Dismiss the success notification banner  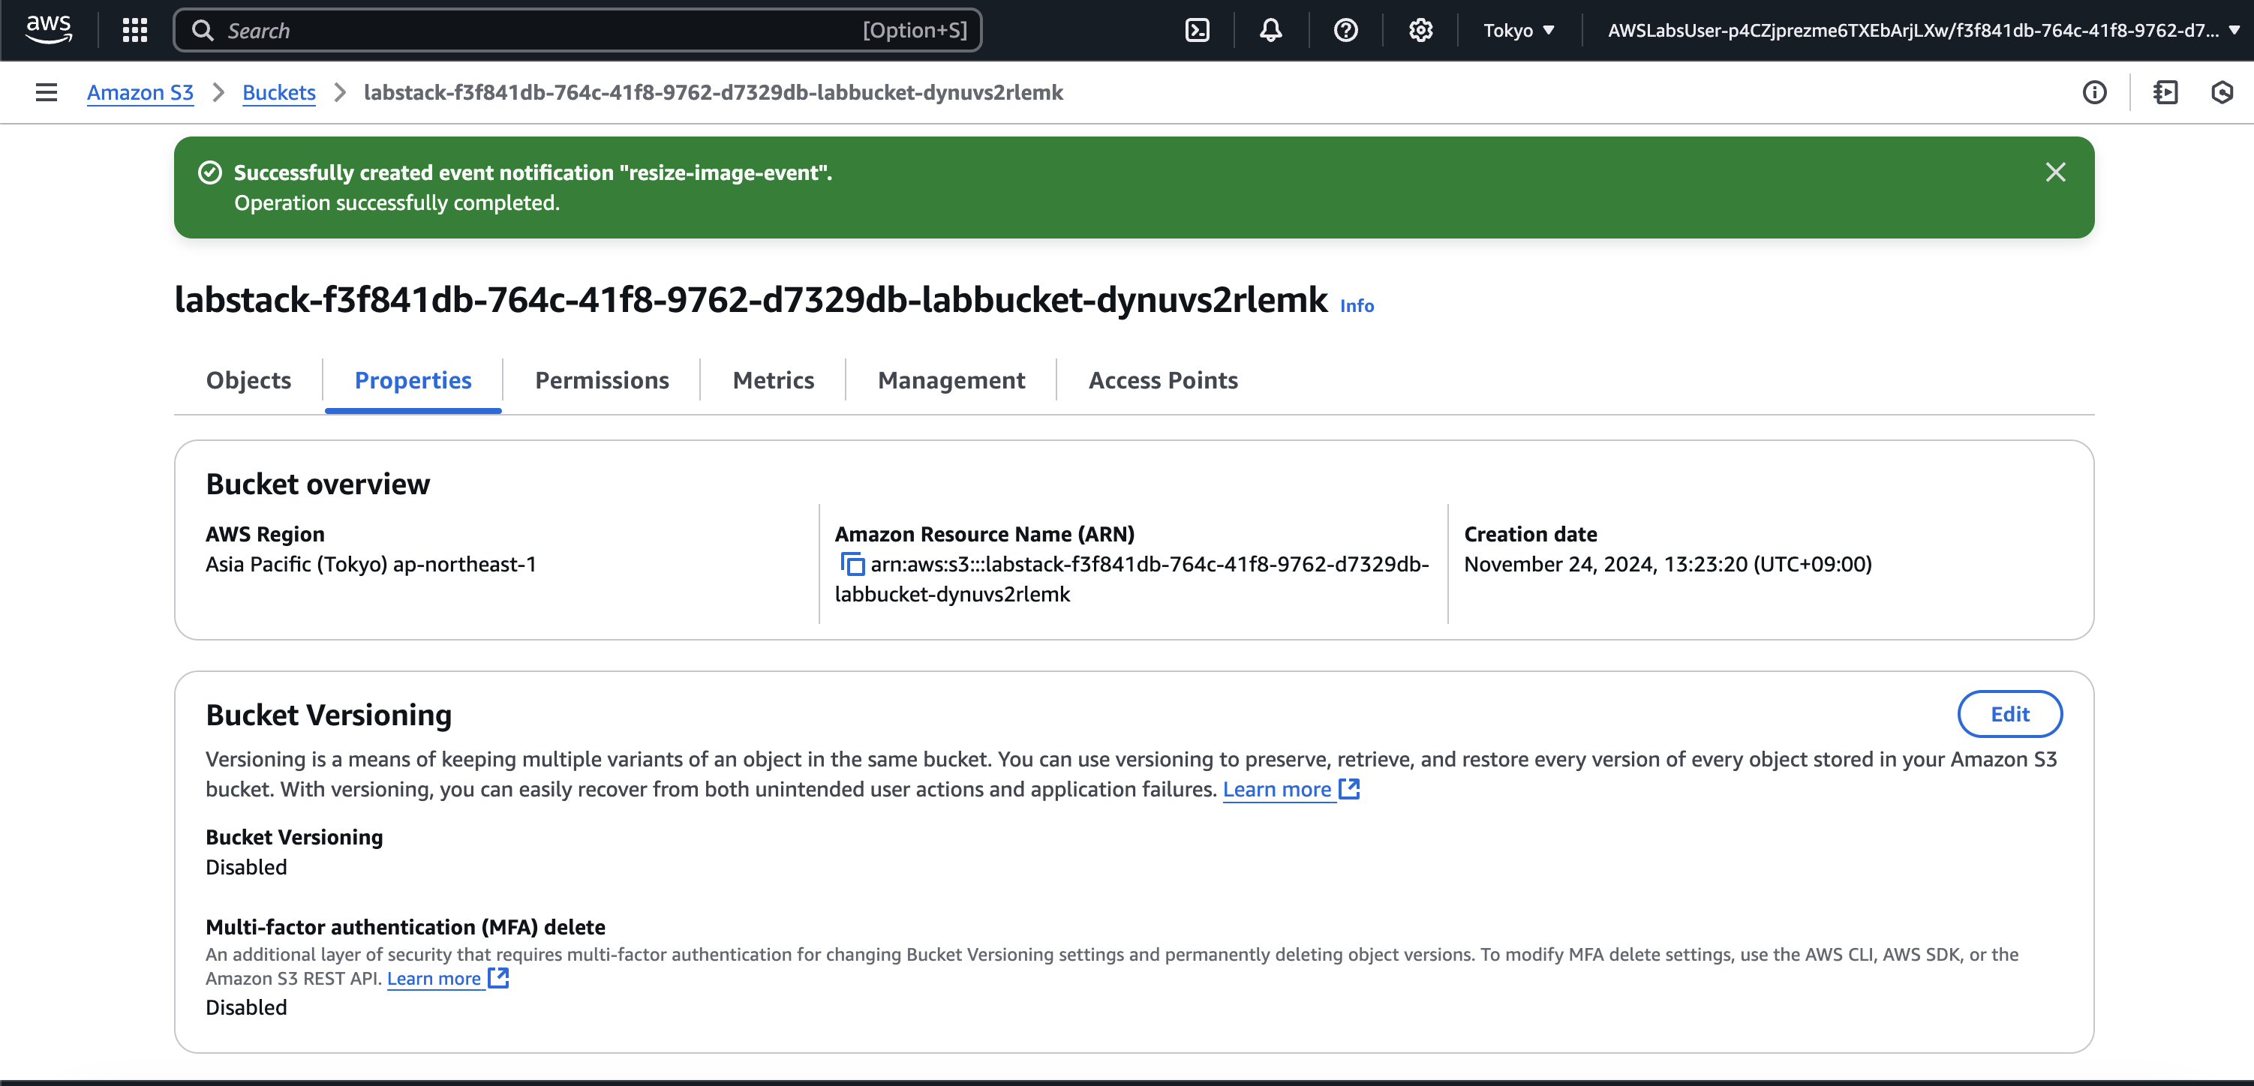point(2054,172)
